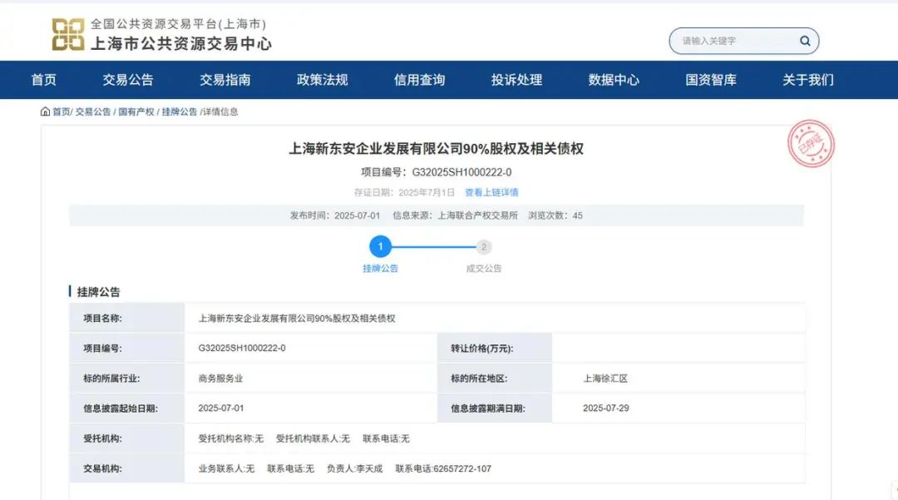Open the 政策法规 nav menu

[323, 80]
